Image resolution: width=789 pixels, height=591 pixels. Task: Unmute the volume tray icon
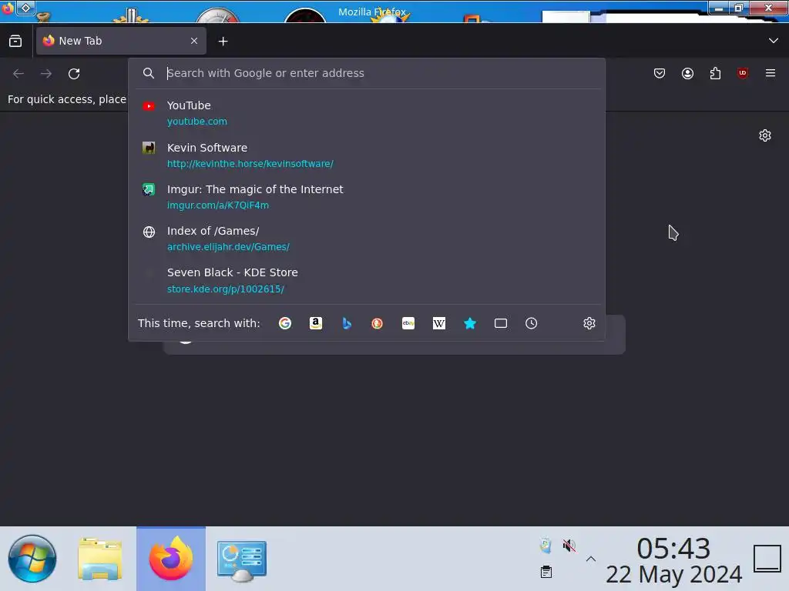click(569, 546)
